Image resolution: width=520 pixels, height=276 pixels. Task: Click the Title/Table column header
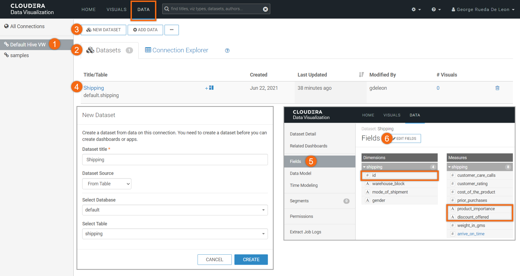tap(95, 75)
